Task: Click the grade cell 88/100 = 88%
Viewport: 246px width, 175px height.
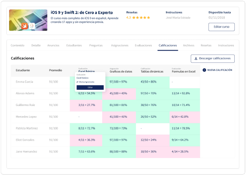Action: tap(119, 152)
